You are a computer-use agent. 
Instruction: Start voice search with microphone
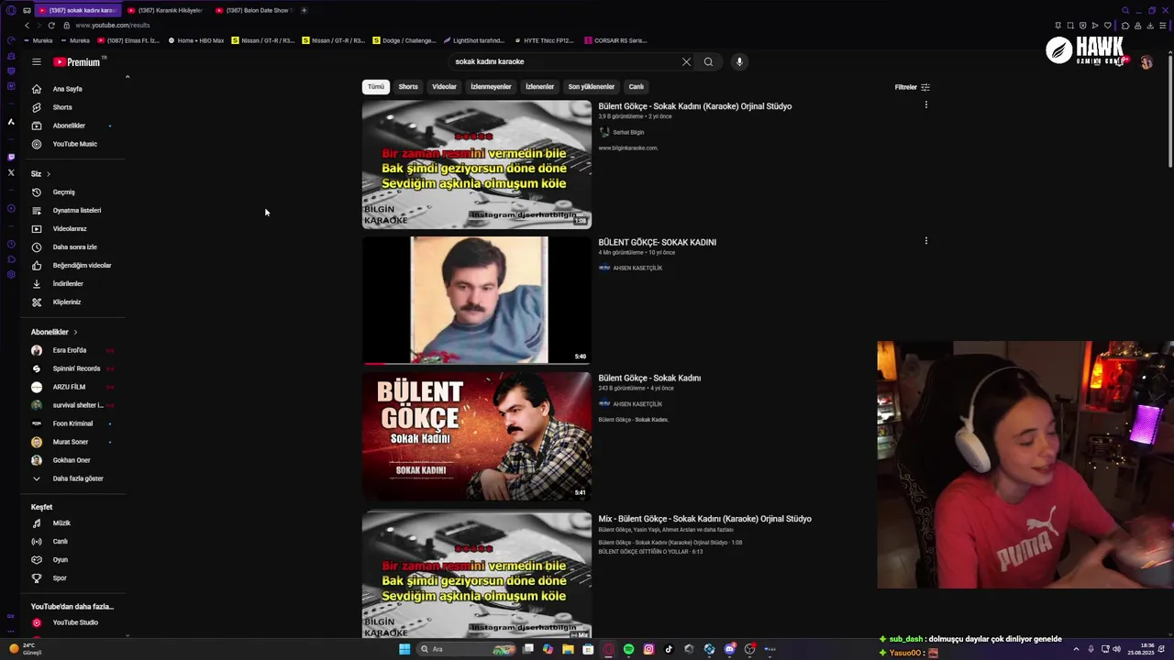click(x=739, y=61)
